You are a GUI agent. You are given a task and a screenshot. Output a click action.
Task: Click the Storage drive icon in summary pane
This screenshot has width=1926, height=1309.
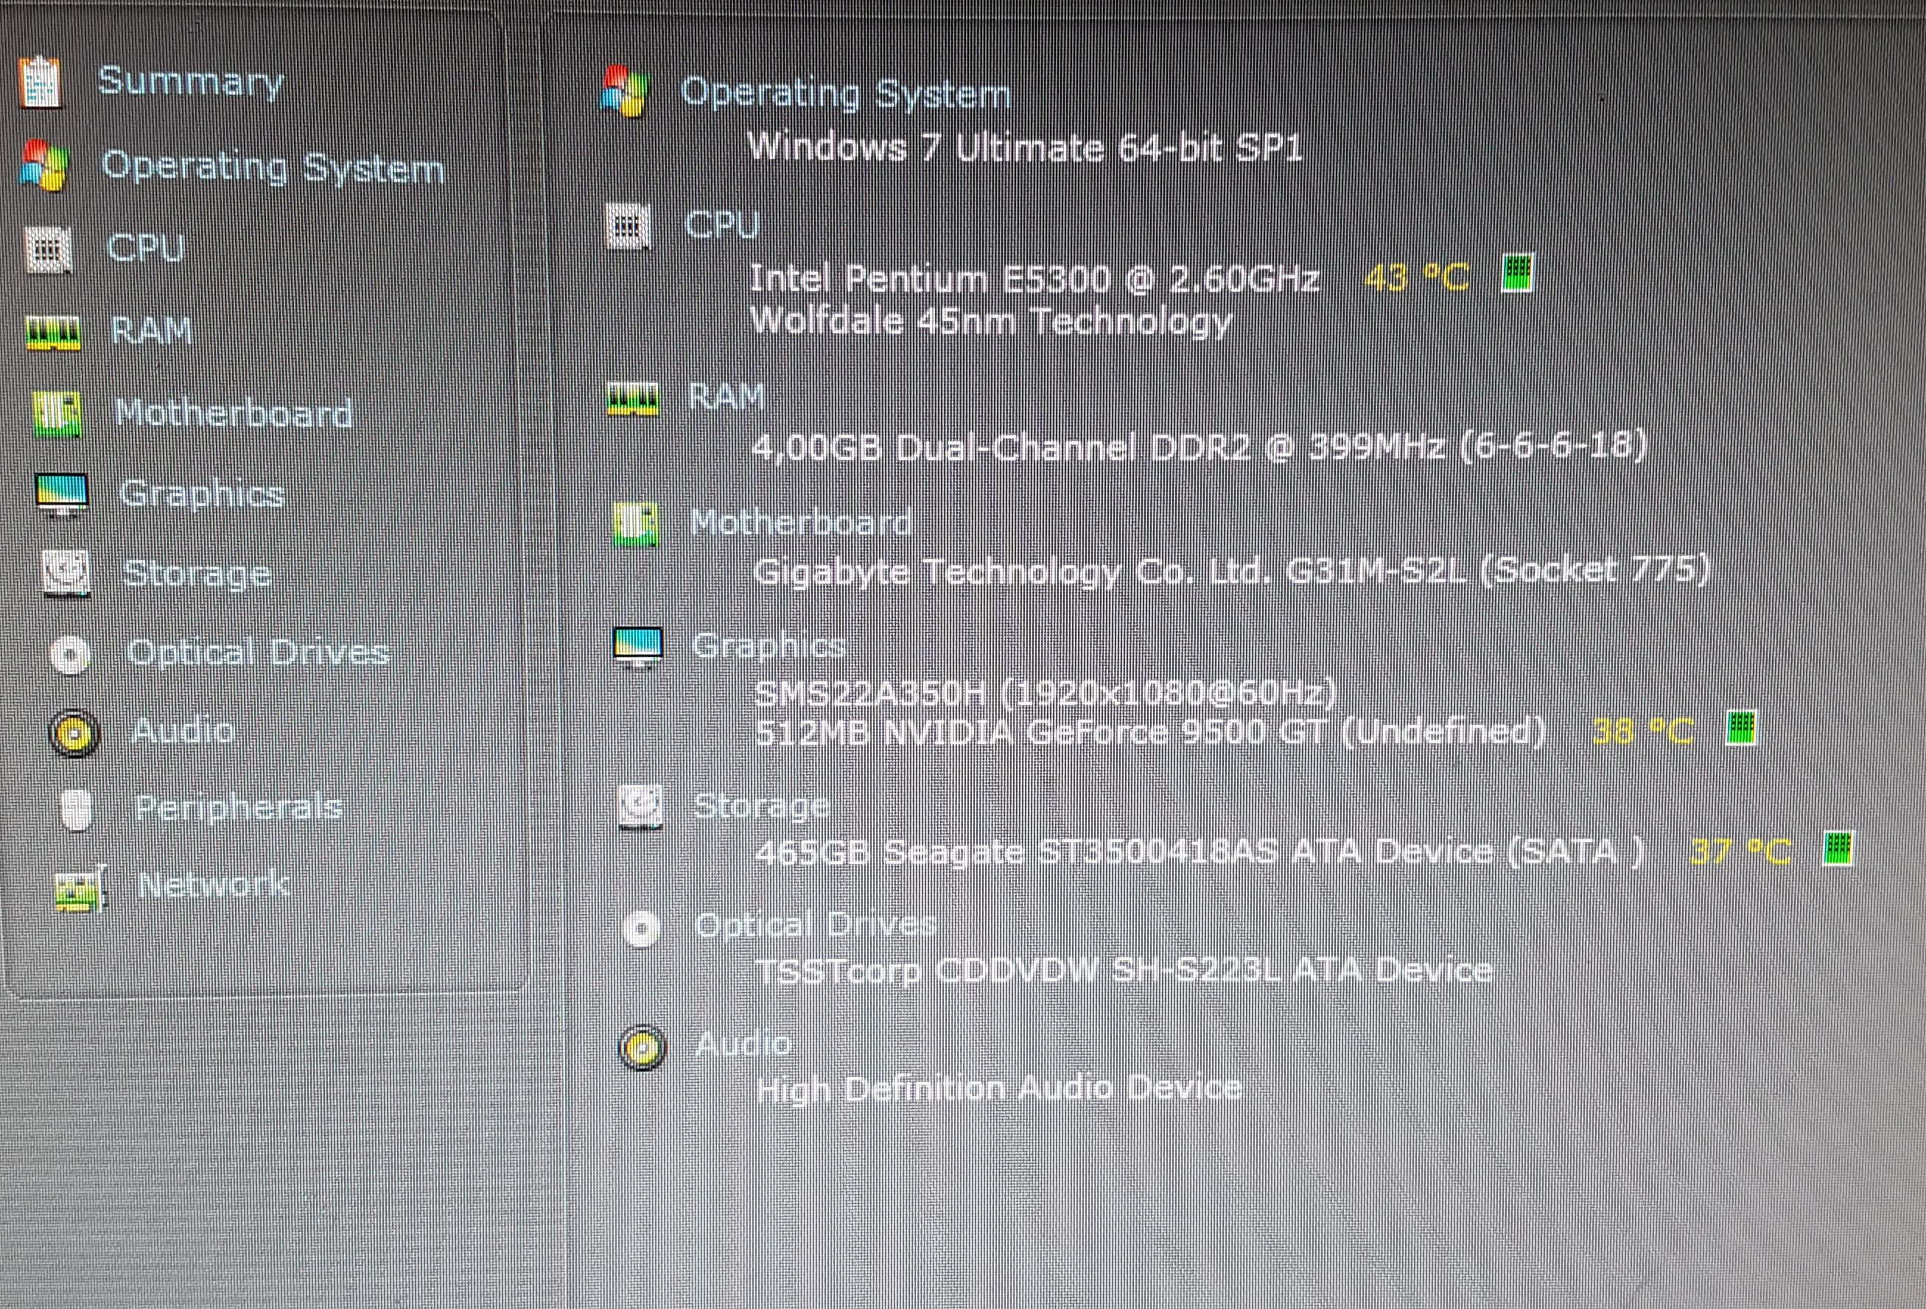coord(640,806)
